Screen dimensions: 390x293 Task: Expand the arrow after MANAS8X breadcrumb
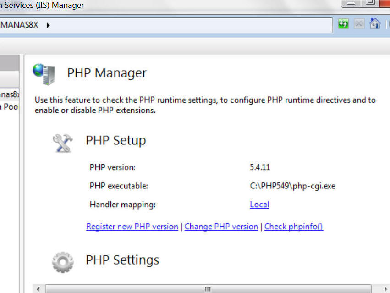tap(48, 25)
